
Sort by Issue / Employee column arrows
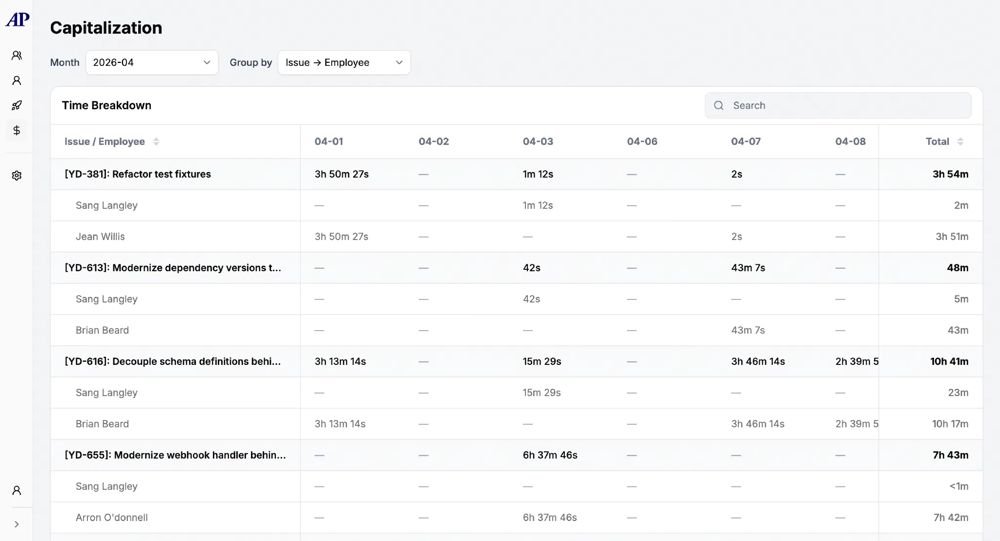tap(156, 141)
